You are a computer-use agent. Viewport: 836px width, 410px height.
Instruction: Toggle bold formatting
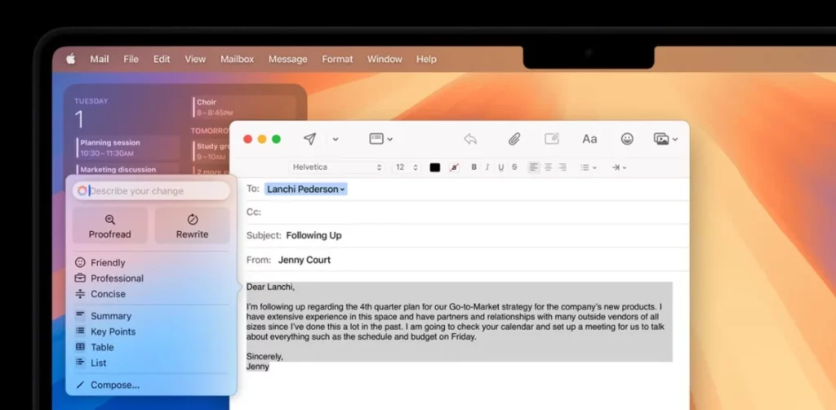click(474, 167)
